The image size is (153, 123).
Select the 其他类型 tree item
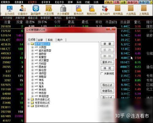click(x=44, y=96)
